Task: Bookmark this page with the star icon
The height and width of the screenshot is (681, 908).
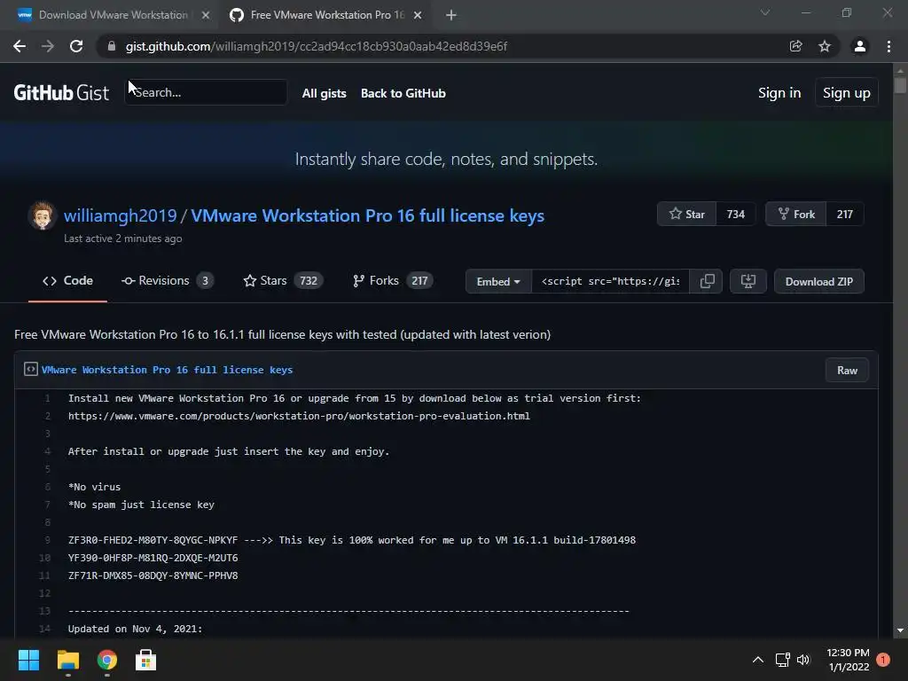Action: (x=825, y=46)
